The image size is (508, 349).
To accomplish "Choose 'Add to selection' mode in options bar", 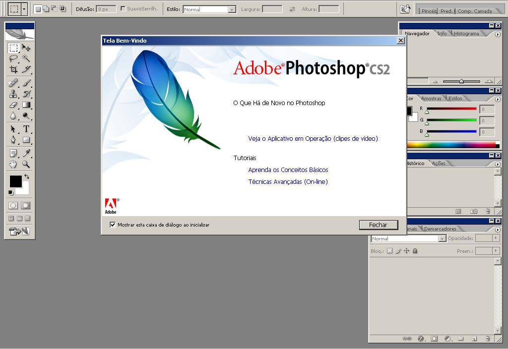I will click(46, 9).
